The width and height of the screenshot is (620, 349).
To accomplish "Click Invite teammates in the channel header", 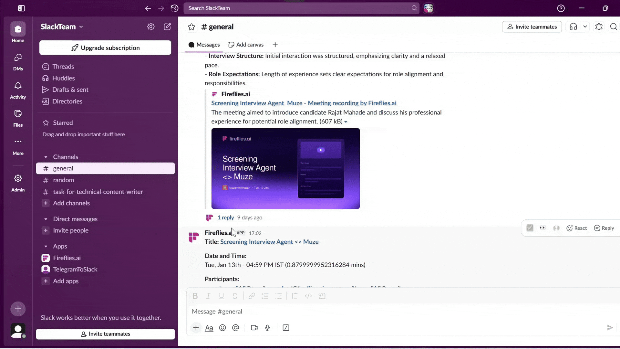I will (x=532, y=26).
